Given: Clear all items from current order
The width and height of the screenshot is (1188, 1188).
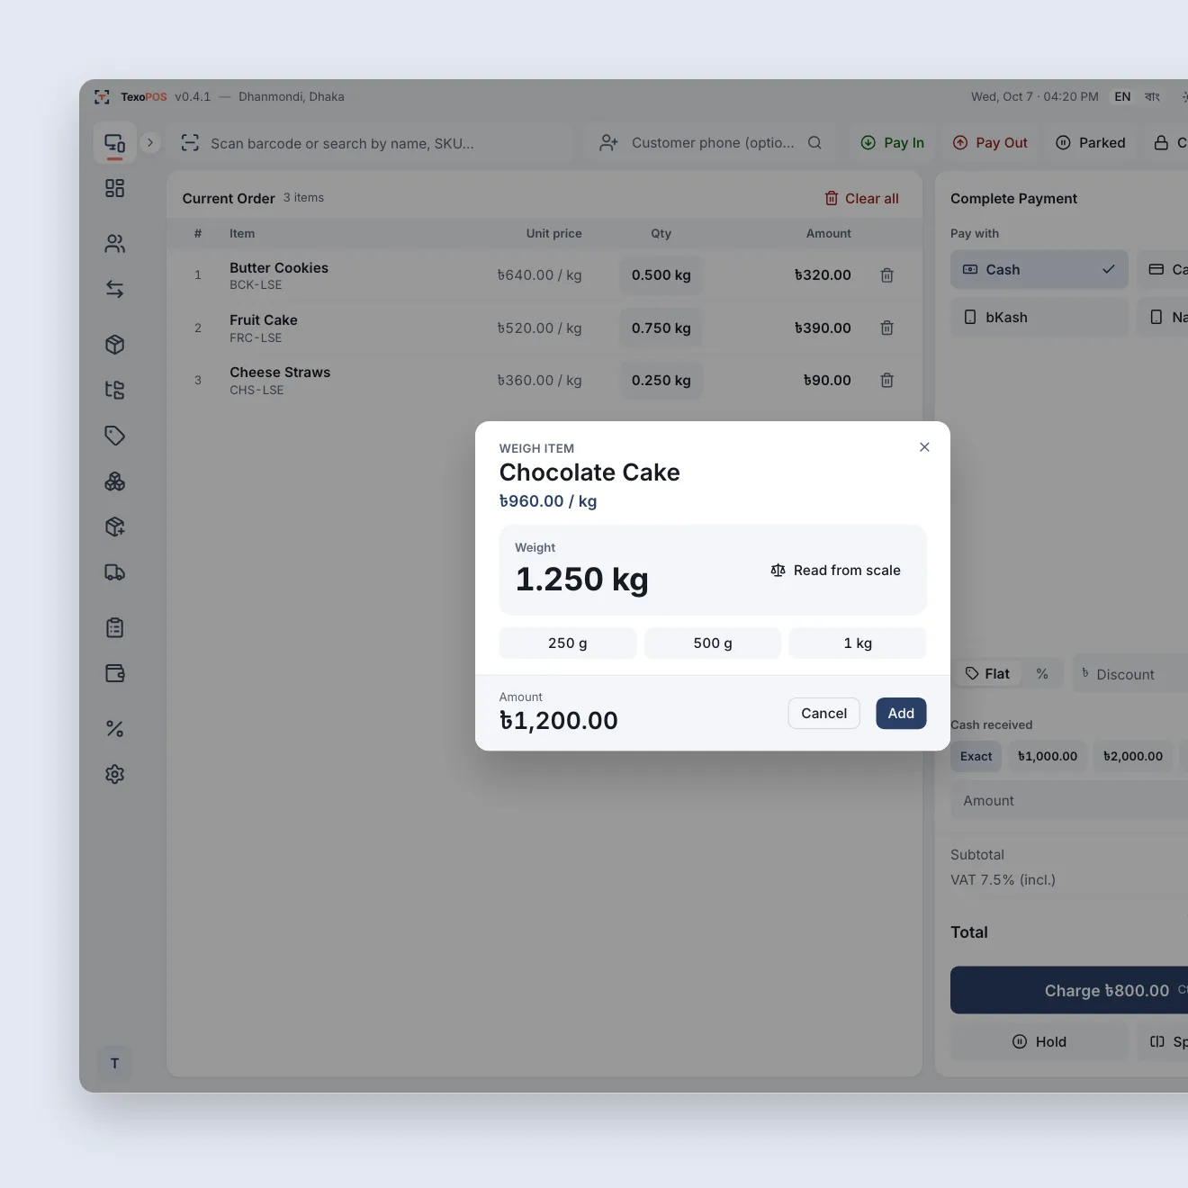Looking at the screenshot, I should pyautogui.click(x=862, y=198).
